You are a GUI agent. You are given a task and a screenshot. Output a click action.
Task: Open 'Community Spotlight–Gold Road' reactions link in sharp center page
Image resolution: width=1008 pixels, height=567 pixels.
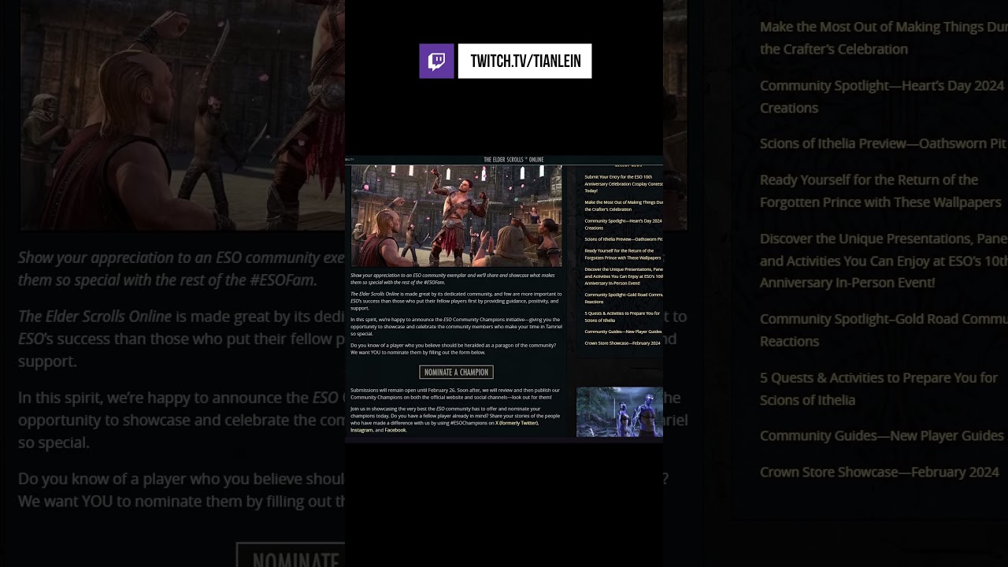(624, 298)
